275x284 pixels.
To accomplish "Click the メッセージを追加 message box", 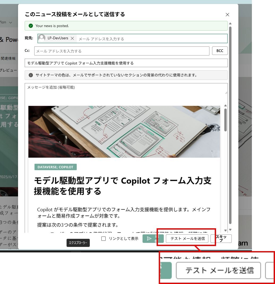I will 126,89.
